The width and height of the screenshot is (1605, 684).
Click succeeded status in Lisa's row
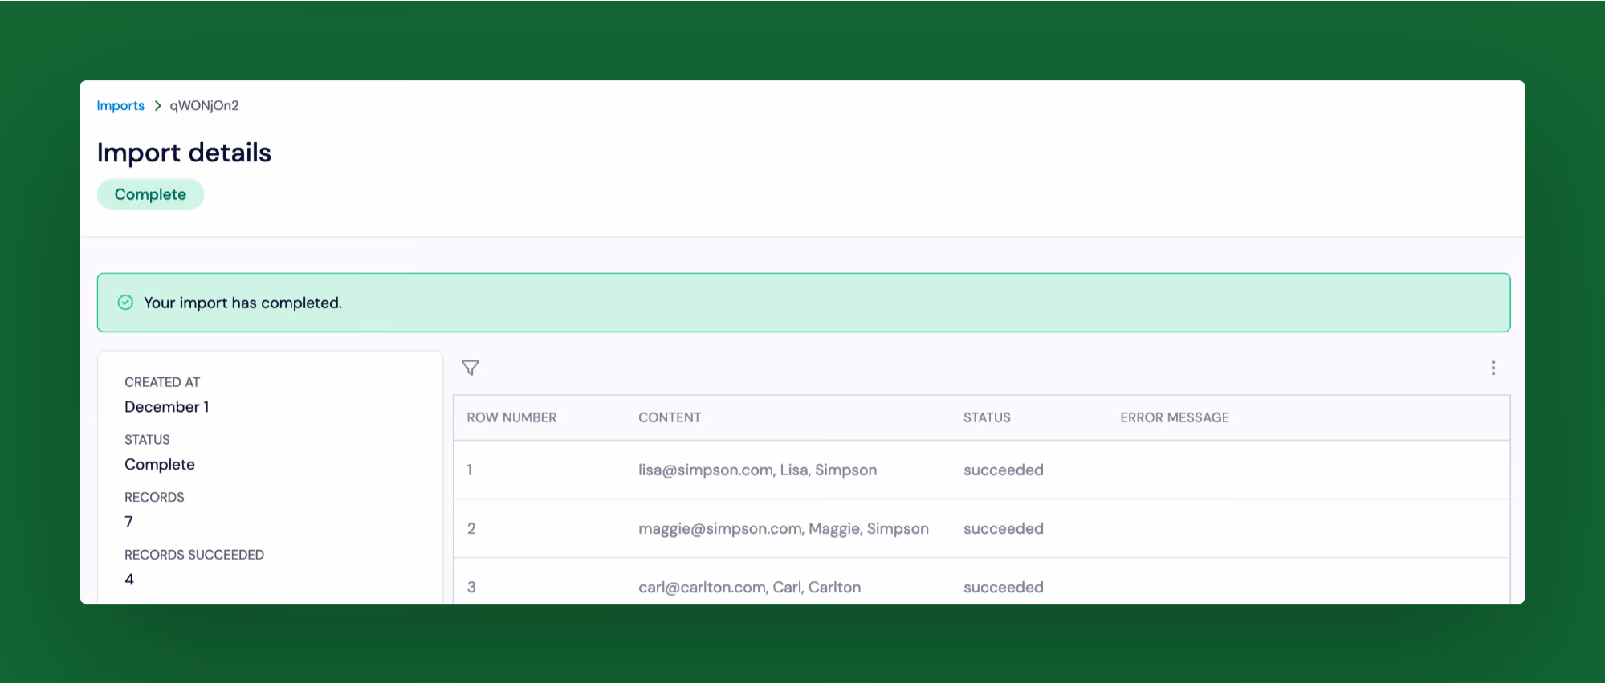point(1004,470)
